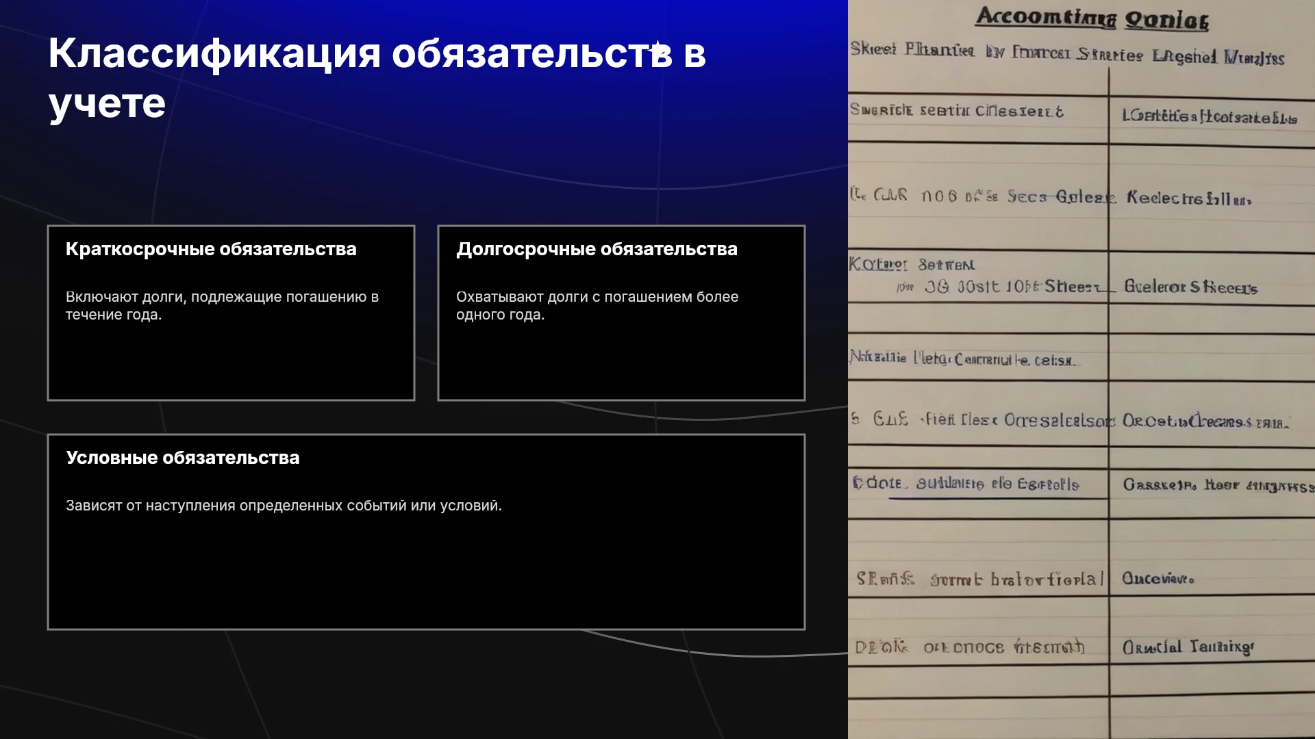Select the slide title "Классификация обязательств в учете"
The height and width of the screenshot is (739, 1315).
pos(377,78)
